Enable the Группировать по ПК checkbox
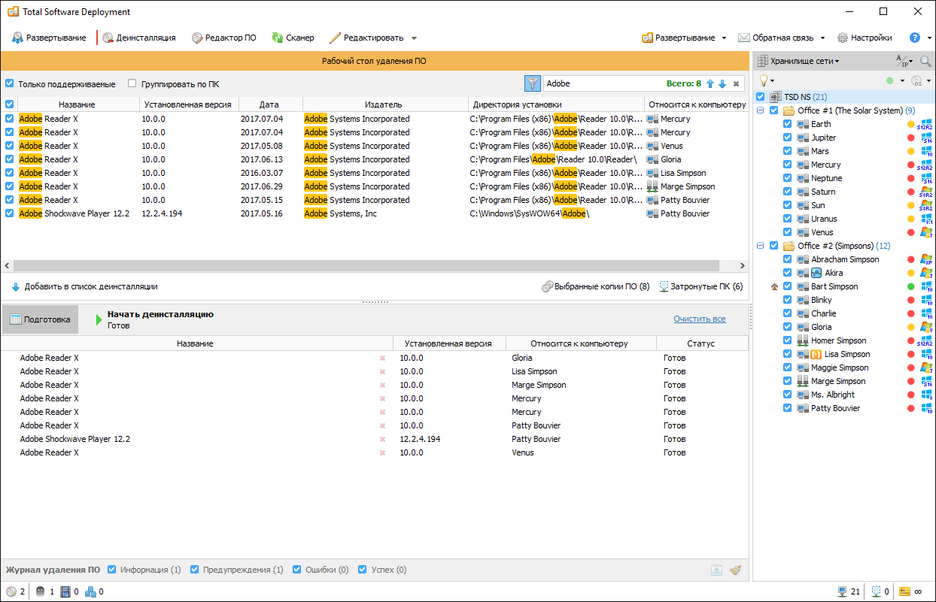This screenshot has height=602, width=936. tap(132, 84)
